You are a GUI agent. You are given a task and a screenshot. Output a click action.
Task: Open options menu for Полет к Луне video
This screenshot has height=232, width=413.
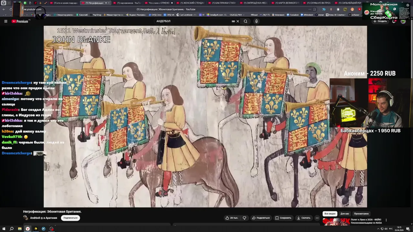click(386, 220)
